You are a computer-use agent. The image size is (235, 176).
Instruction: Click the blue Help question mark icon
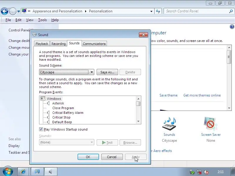[x=232, y=27]
